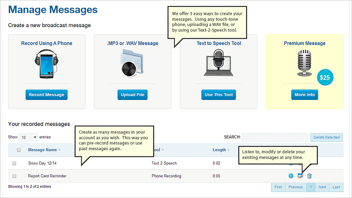Click the laptop microphone icon
352x198 pixels.
click(219, 63)
